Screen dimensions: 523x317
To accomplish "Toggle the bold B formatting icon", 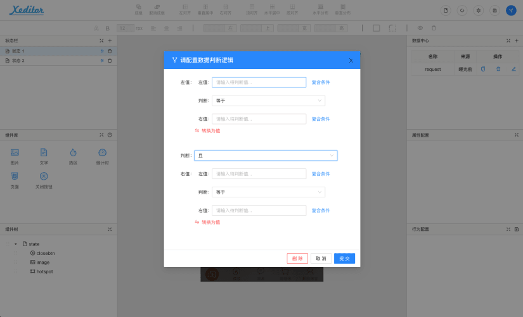I will click(x=107, y=28).
